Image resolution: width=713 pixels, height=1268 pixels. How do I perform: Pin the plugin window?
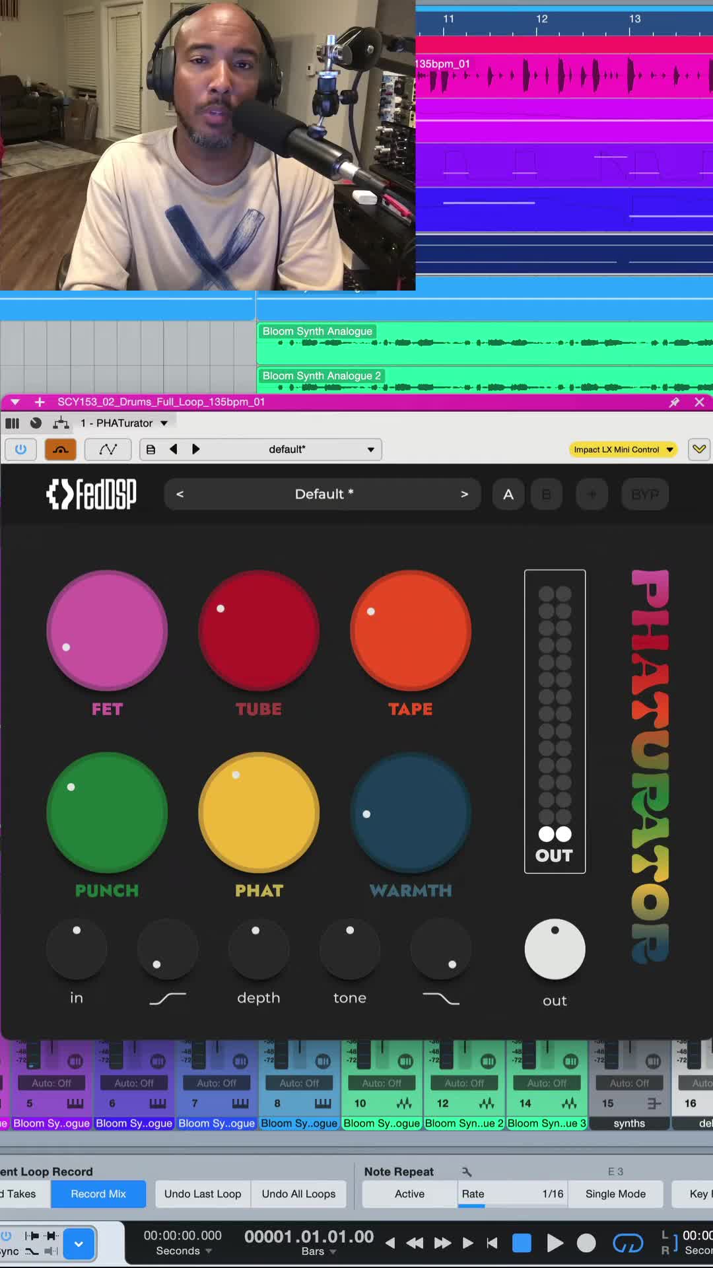point(674,402)
